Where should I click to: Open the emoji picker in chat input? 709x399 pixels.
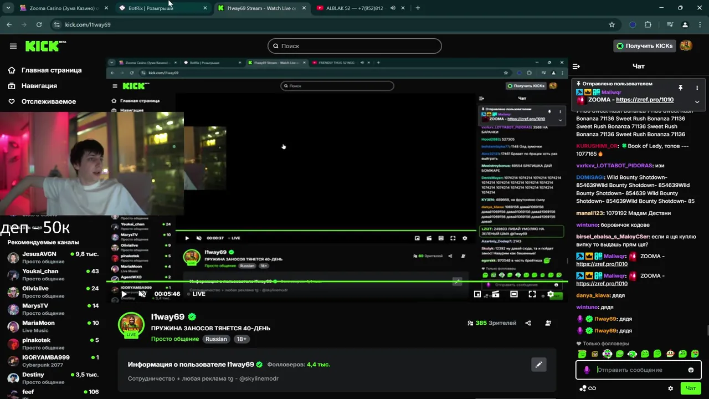(691, 370)
